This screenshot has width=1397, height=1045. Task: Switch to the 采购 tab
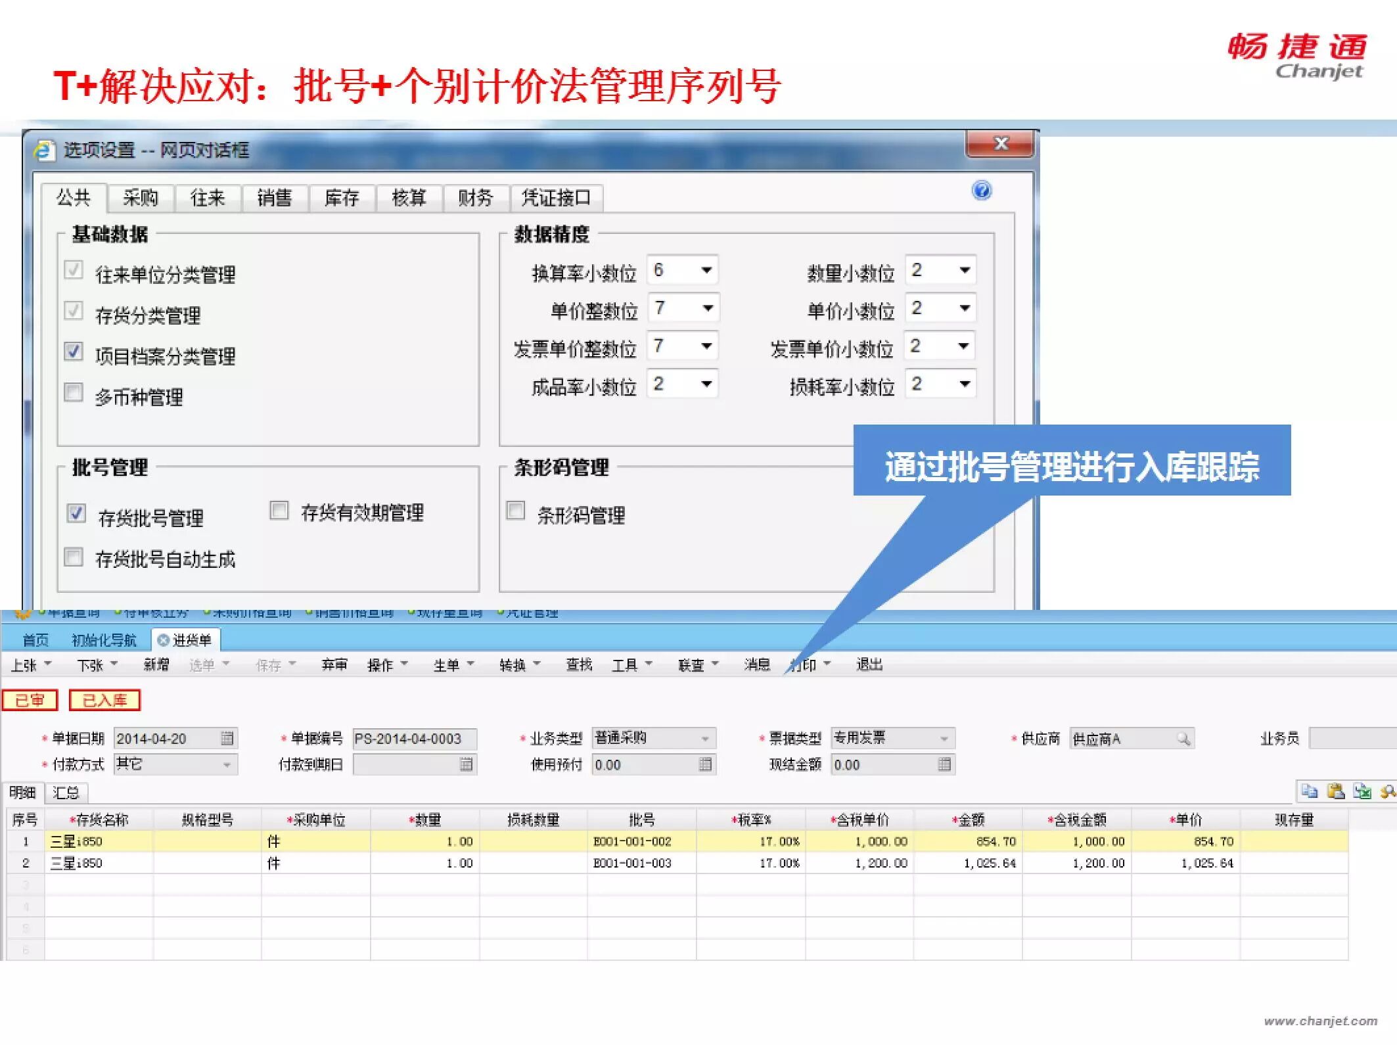pos(141,198)
